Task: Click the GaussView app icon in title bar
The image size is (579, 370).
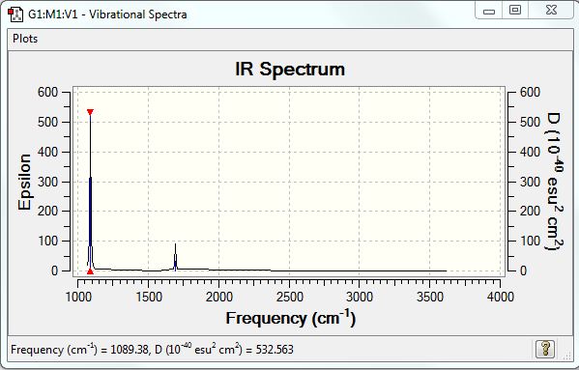Action: click(15, 14)
